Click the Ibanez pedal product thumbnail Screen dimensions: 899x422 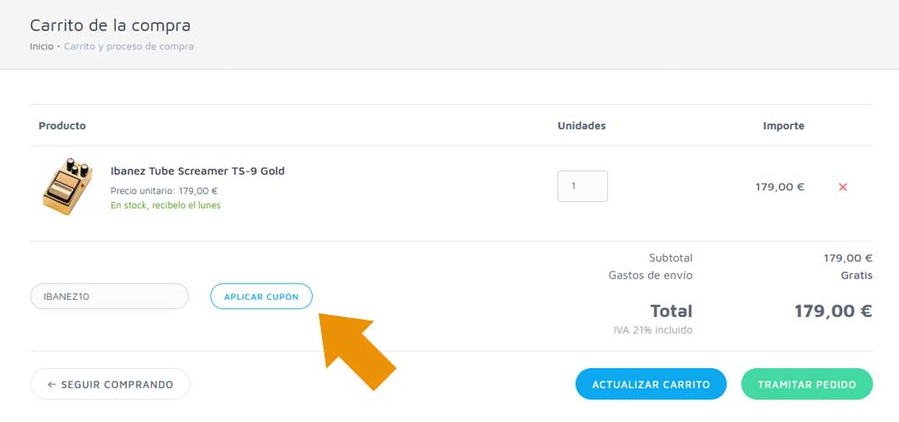pyautogui.click(x=67, y=186)
